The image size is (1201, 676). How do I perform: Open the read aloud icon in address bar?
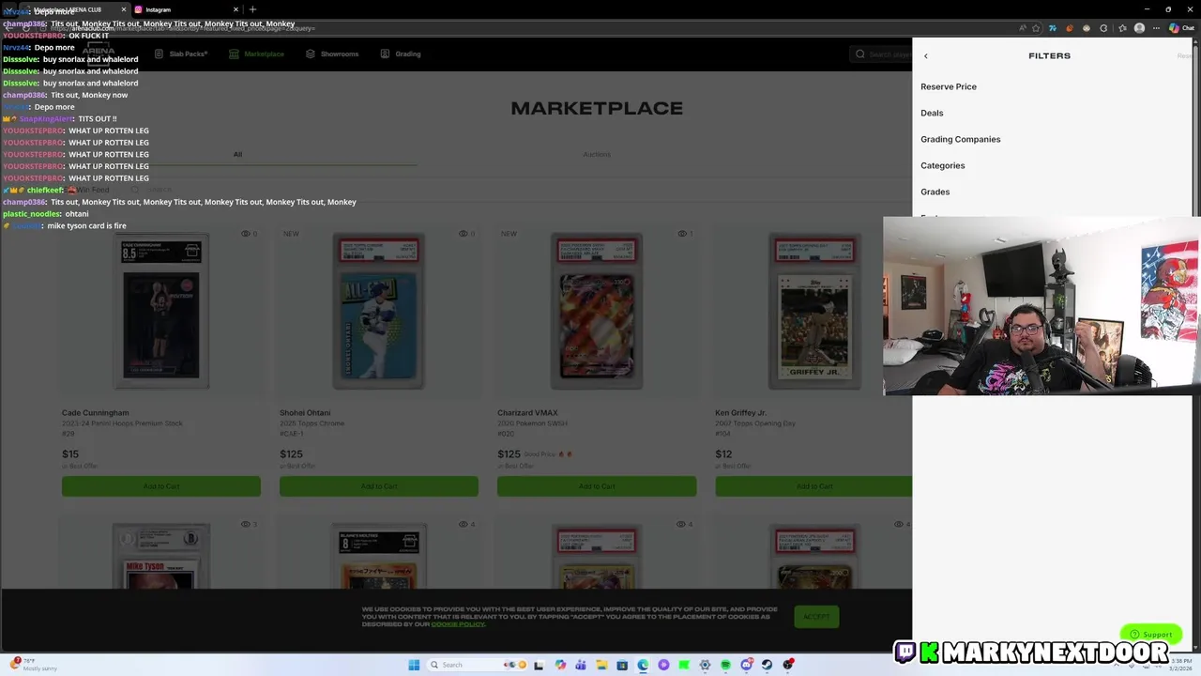pyautogui.click(x=1022, y=28)
